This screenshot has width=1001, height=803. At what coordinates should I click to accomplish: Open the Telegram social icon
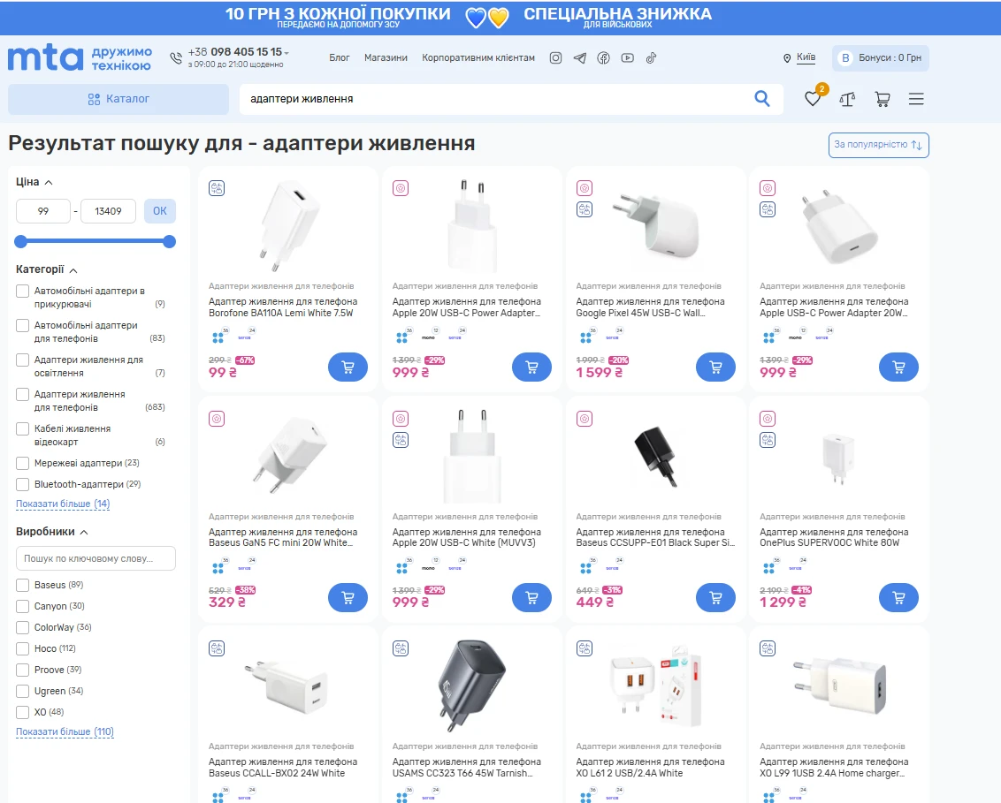[580, 58]
